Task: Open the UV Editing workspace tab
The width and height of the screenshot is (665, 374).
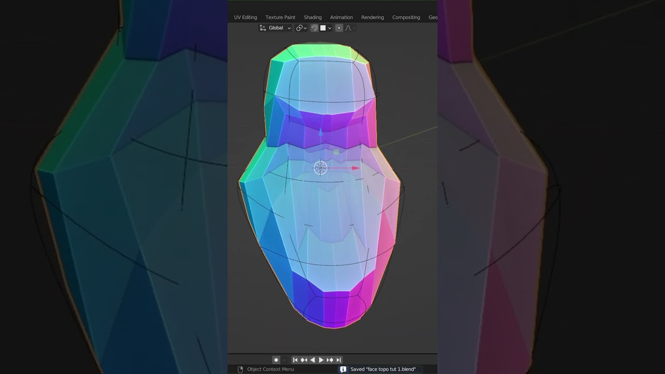Action: click(245, 17)
